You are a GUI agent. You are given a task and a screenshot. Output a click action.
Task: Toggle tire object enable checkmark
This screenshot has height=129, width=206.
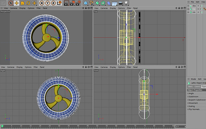[202, 9]
